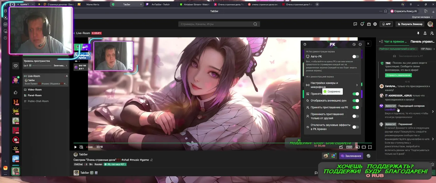This screenshot has height=183, width=436.
Task: Click the report flag icon
Action: click(x=316, y=173)
